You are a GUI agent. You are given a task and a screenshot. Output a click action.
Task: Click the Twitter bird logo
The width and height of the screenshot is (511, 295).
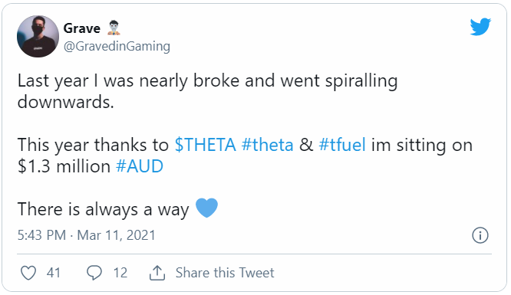coord(480,27)
